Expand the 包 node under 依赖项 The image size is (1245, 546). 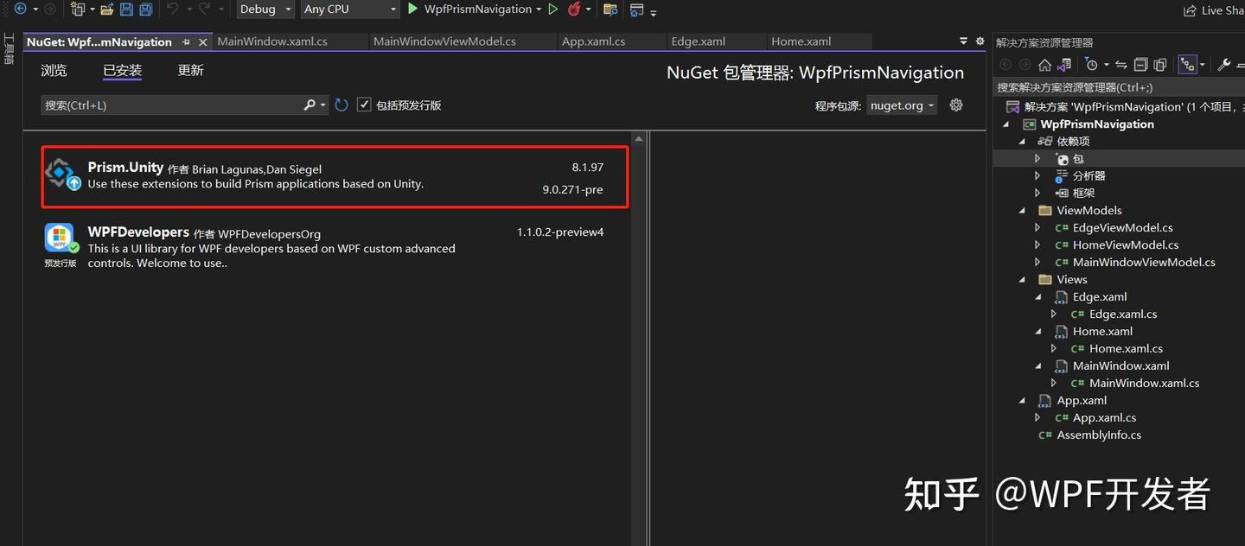click(x=1038, y=158)
